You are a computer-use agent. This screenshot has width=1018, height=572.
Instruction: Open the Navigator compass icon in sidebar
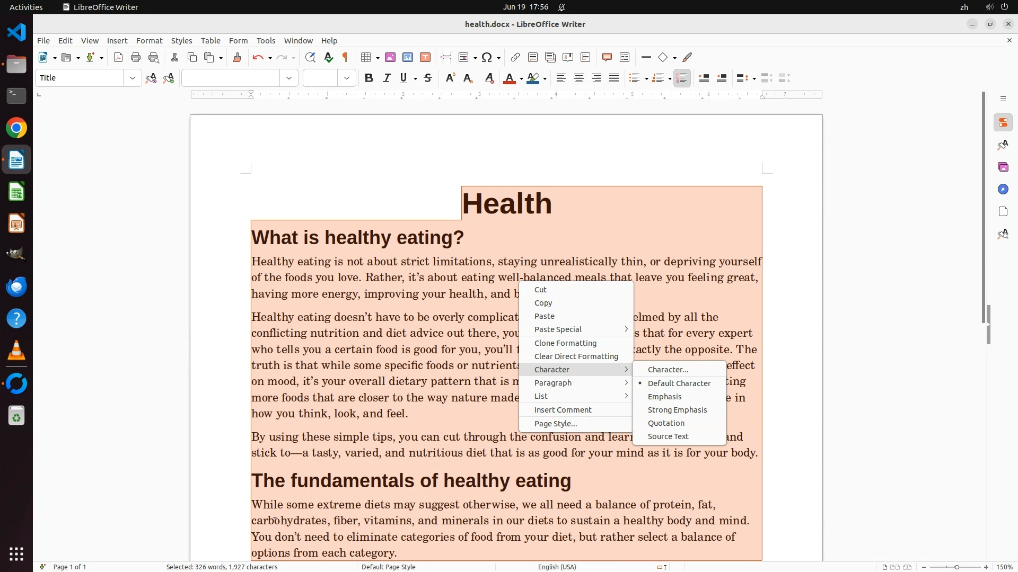coord(1003,190)
